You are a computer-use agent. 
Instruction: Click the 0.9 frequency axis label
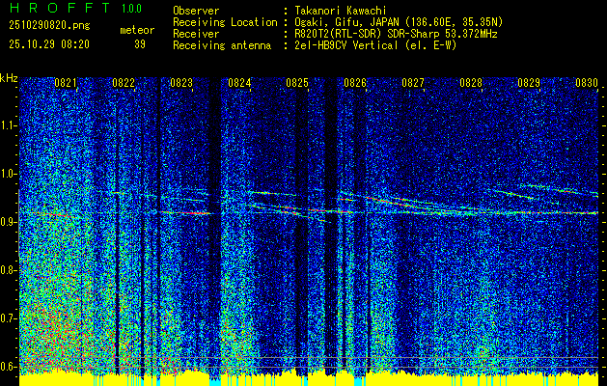pos(9,222)
